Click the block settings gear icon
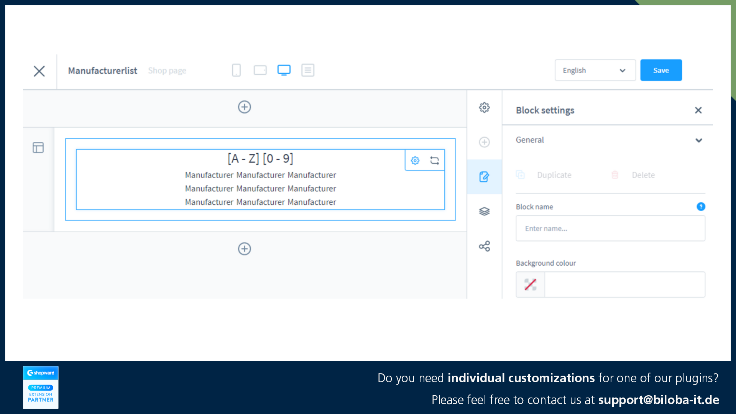The width and height of the screenshot is (736, 414). click(x=415, y=160)
